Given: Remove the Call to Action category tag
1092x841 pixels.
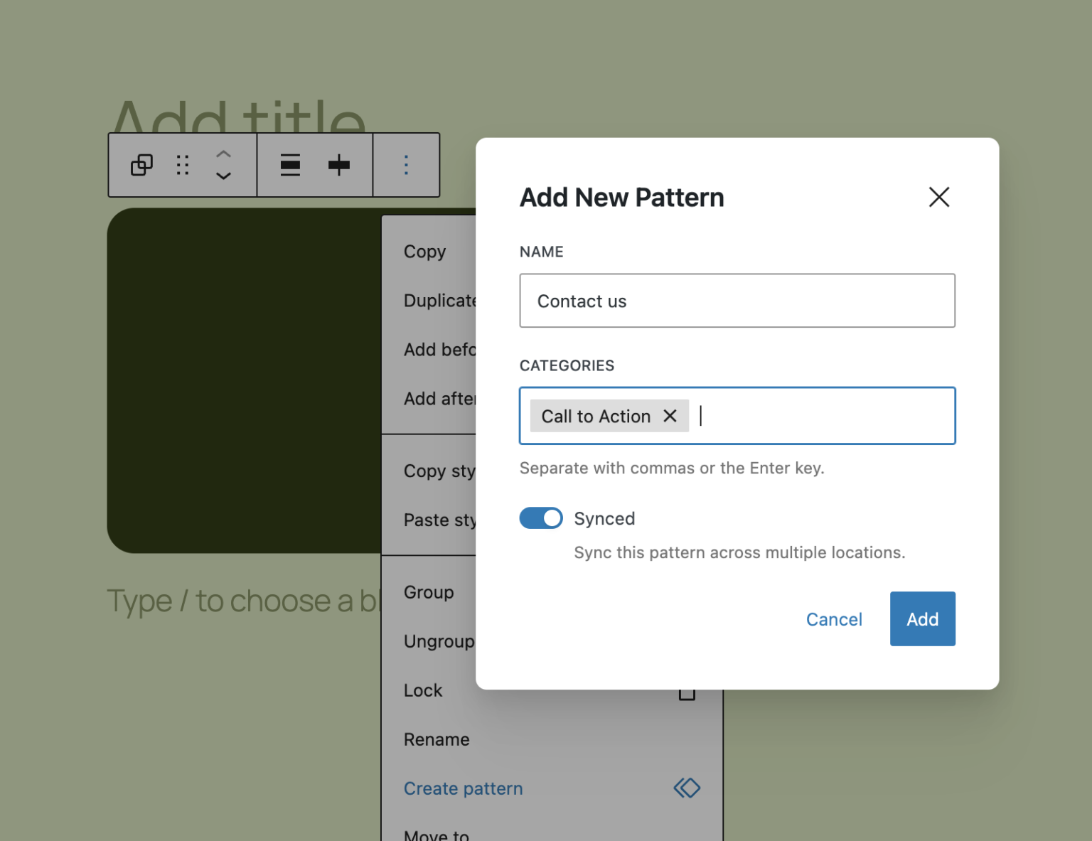Looking at the screenshot, I should click(x=669, y=416).
